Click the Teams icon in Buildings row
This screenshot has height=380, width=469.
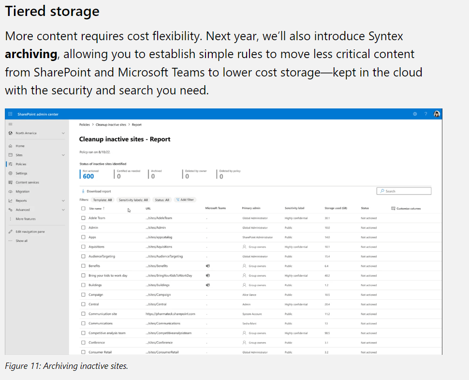coord(208,285)
